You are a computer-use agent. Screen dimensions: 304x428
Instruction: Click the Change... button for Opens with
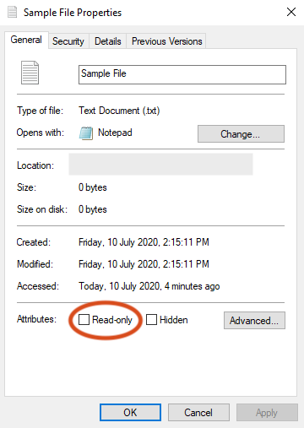(241, 134)
